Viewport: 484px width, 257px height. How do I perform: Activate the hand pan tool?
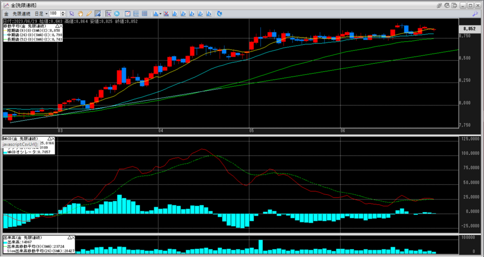pyautogui.click(x=81, y=14)
